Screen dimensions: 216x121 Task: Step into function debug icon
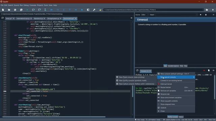64,10
